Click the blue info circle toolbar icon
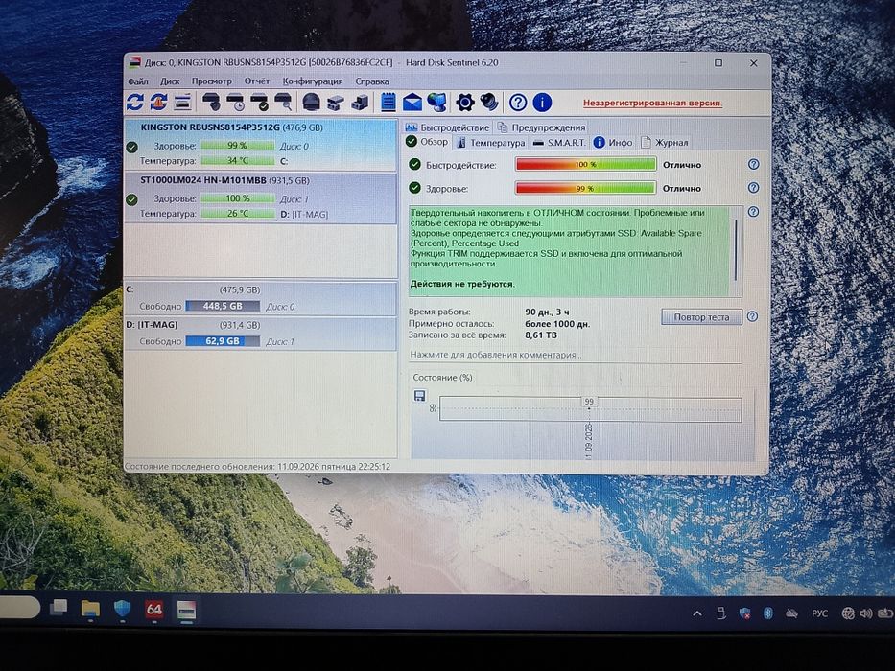 click(542, 103)
